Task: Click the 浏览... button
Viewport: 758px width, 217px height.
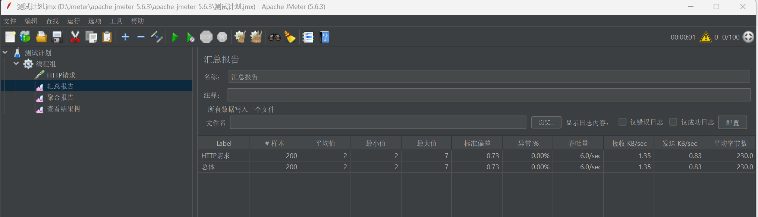Action: pyautogui.click(x=546, y=122)
